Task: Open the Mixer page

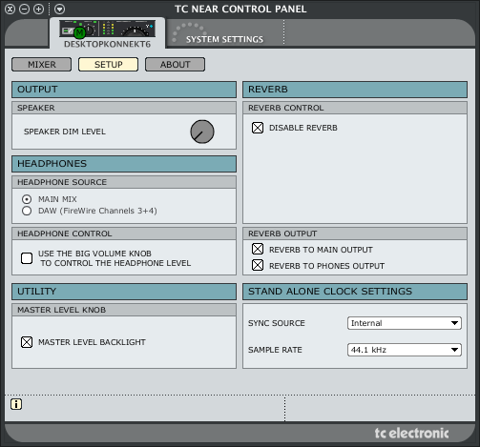Action: point(42,65)
